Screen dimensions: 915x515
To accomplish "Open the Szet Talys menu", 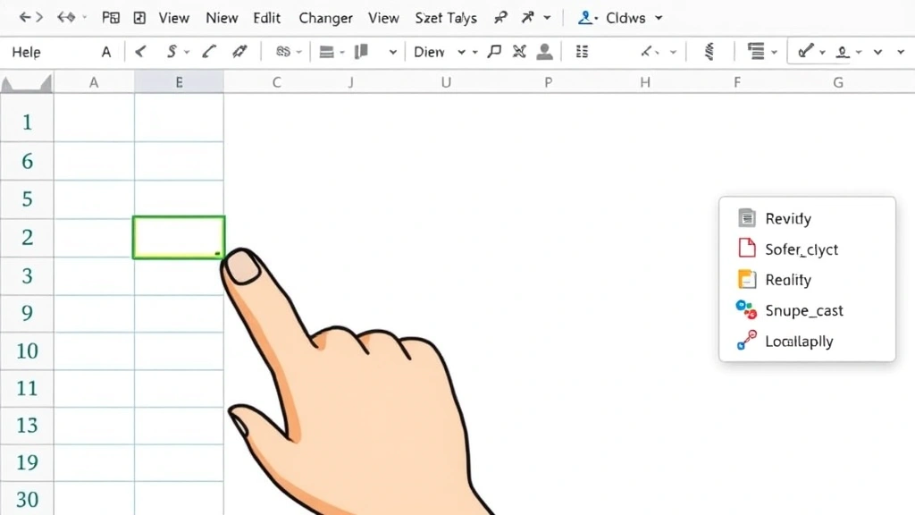I will [x=446, y=18].
